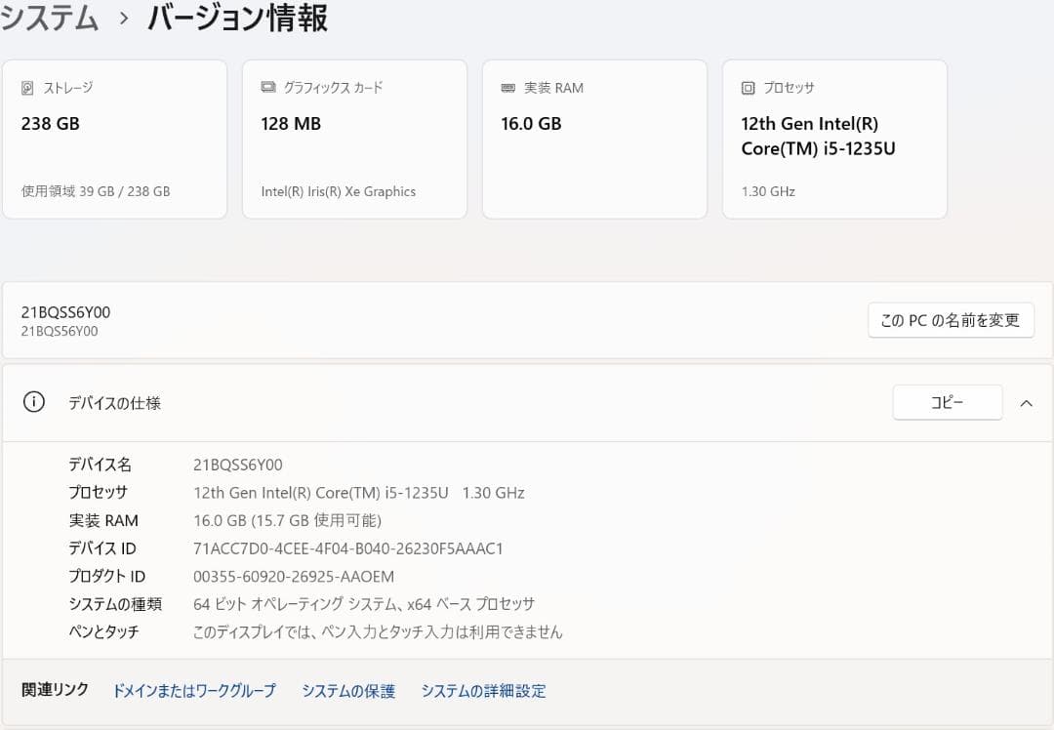The image size is (1054, 730).
Task: Click the info circle beside デバイスの仕様
Action: (33, 402)
